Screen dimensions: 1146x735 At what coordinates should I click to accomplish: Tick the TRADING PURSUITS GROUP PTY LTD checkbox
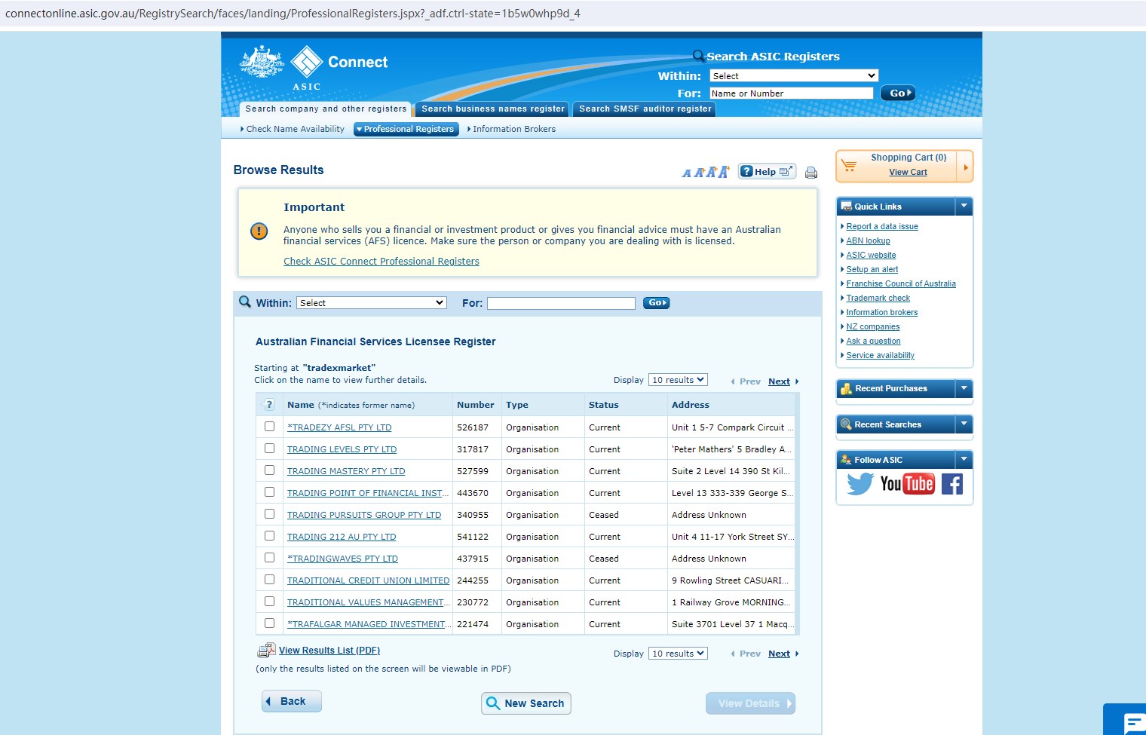269,514
